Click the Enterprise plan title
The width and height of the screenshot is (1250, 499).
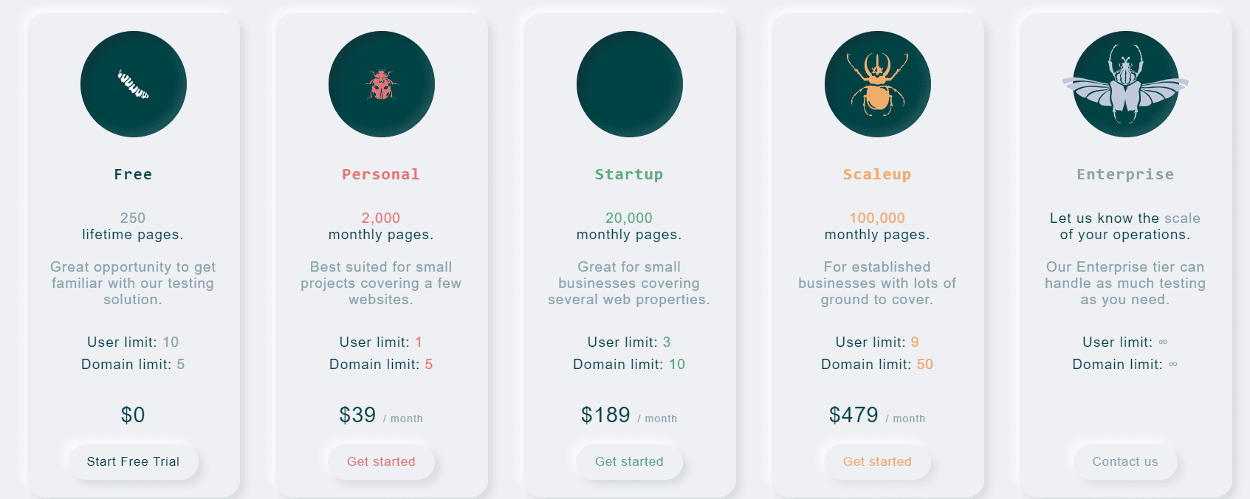pos(1124,174)
